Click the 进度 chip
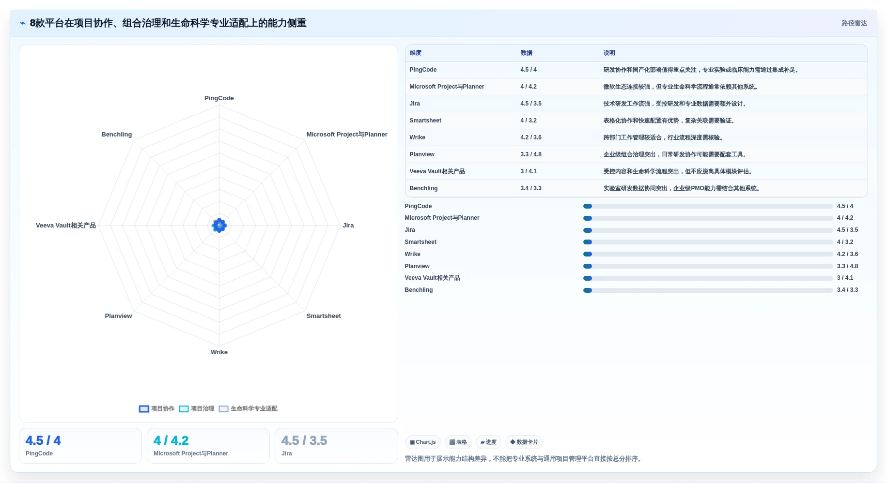The width and height of the screenshot is (887, 483). click(x=488, y=442)
